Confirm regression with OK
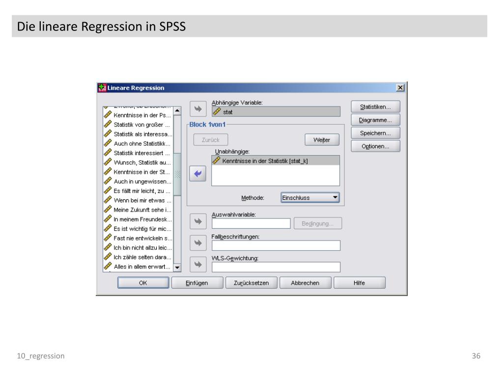This screenshot has width=503, height=377. pyautogui.click(x=143, y=283)
